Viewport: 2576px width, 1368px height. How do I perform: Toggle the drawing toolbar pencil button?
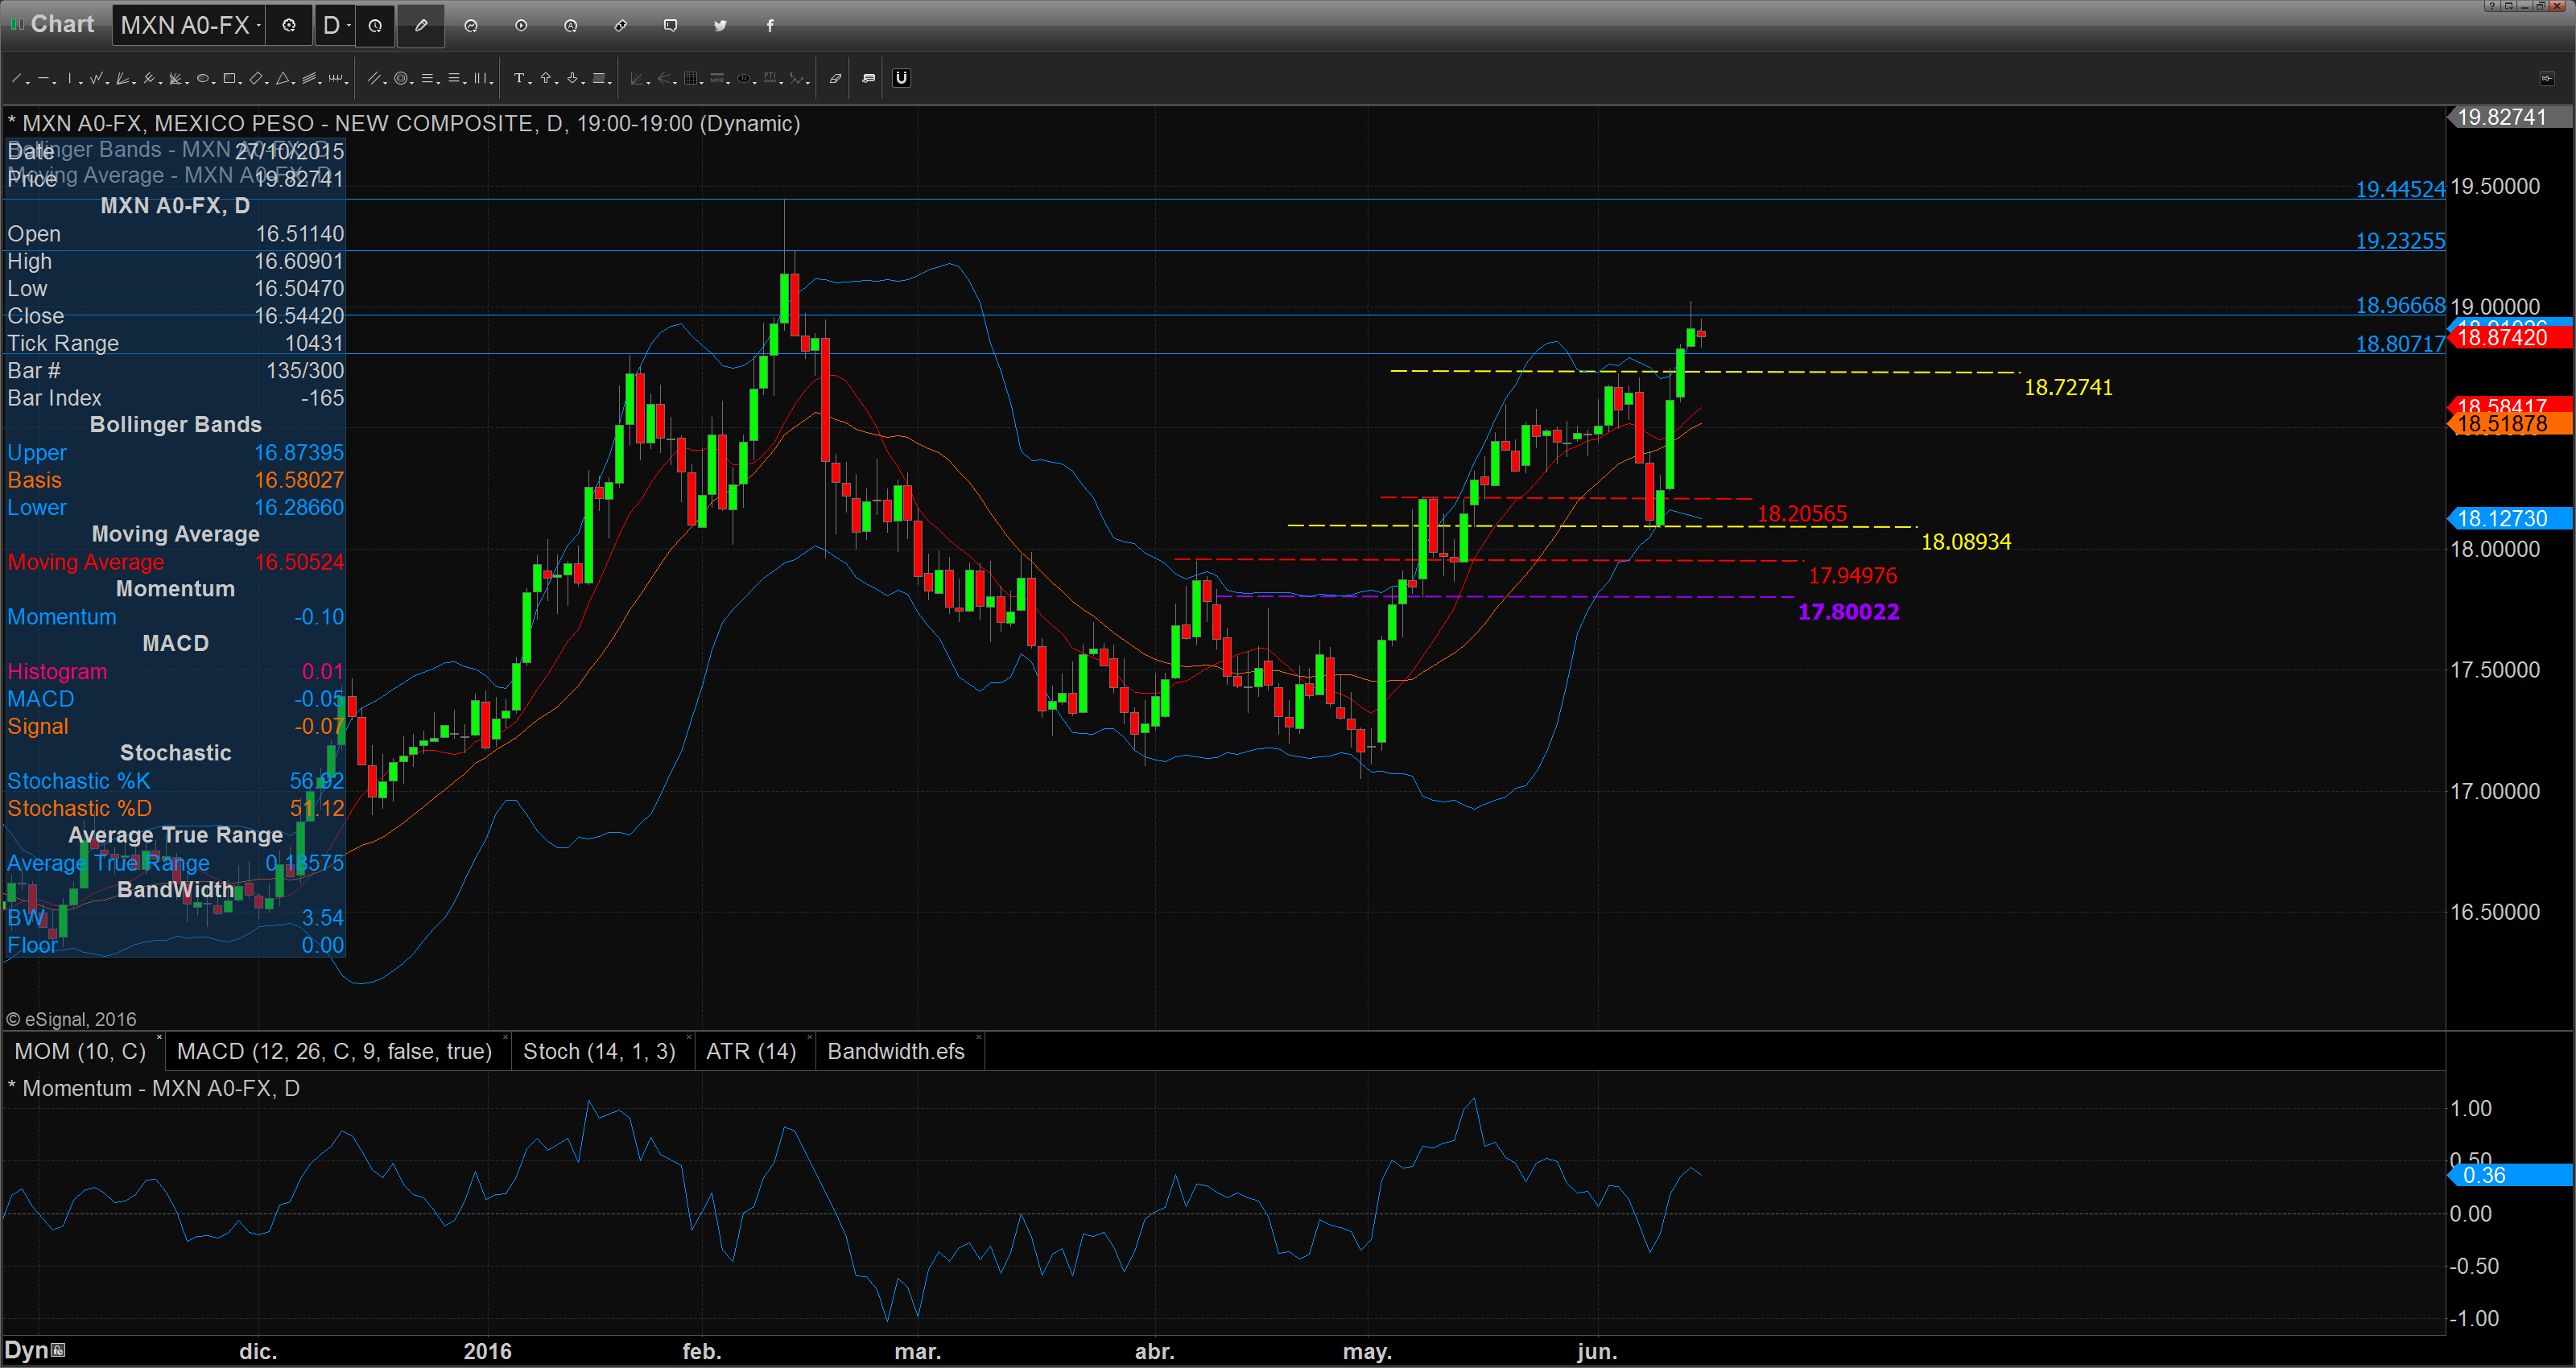pos(421,25)
